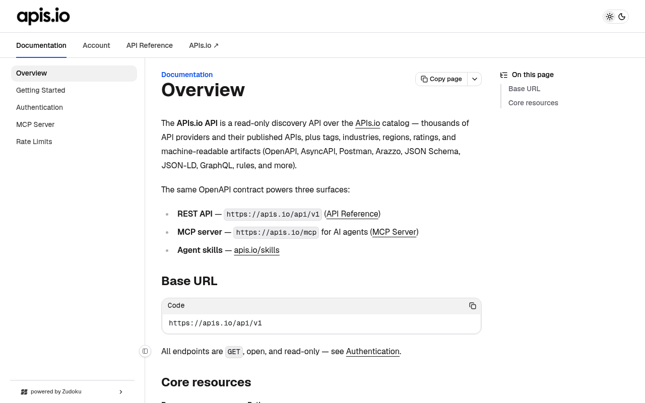Click the Core resources section heading
The height and width of the screenshot is (403, 645).
point(206,382)
